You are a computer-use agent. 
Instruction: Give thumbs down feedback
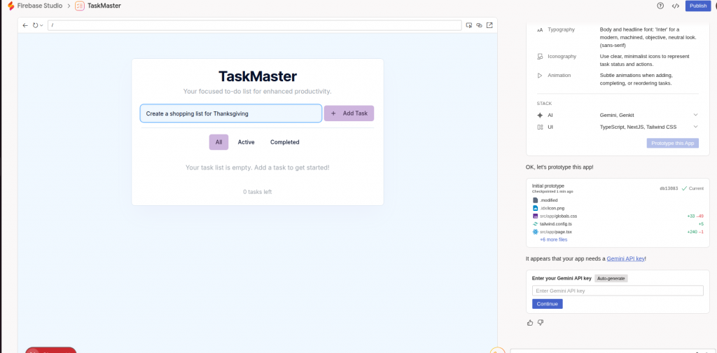pyautogui.click(x=541, y=323)
